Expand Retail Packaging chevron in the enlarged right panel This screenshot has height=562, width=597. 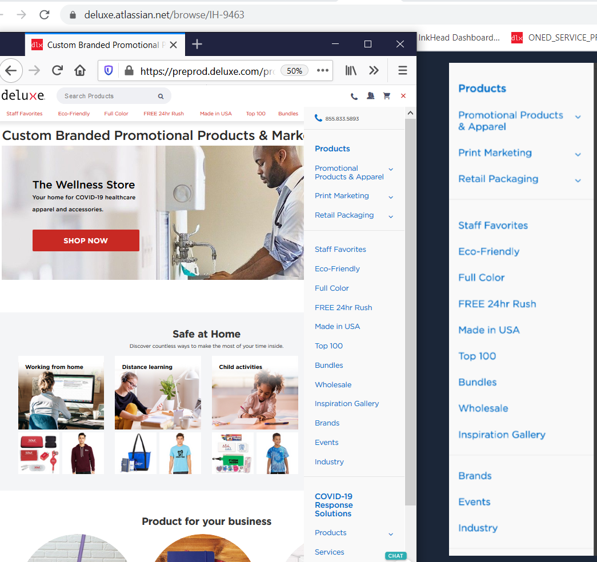(x=578, y=180)
